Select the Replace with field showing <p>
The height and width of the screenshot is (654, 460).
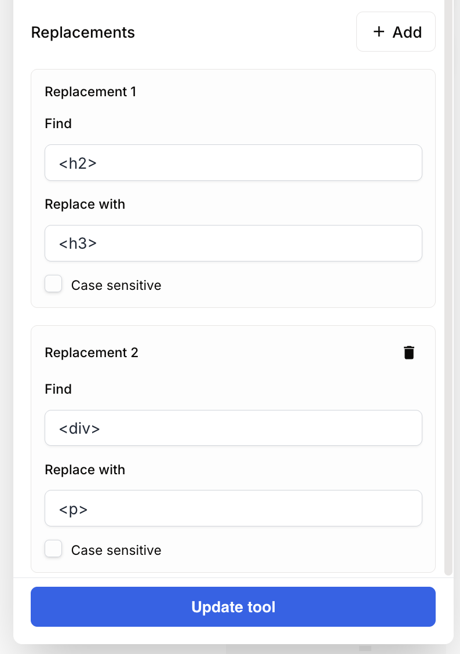[233, 508]
